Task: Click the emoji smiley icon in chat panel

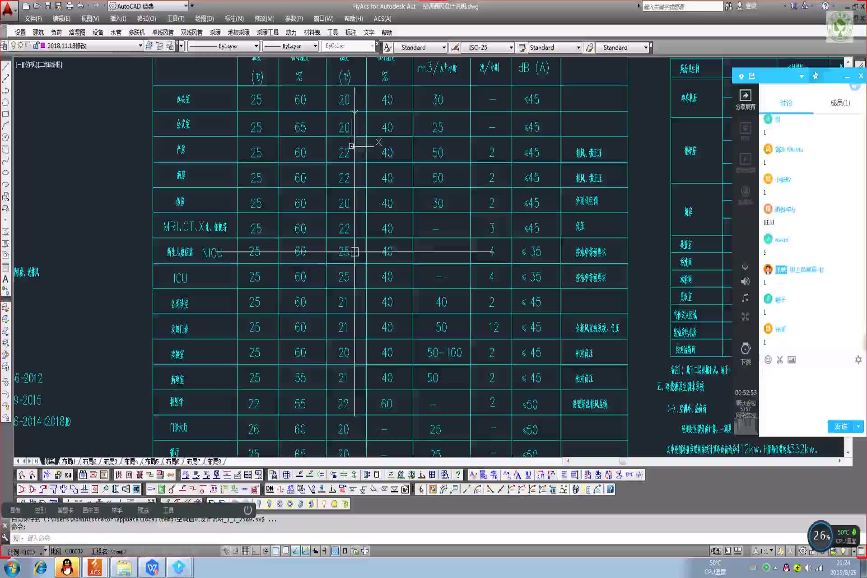Action: (x=768, y=359)
